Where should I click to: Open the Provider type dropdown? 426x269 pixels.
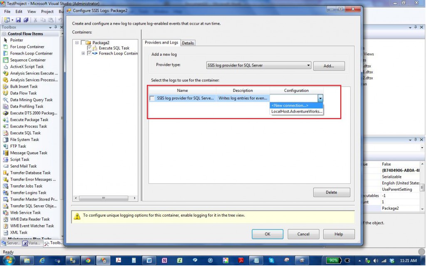point(308,65)
